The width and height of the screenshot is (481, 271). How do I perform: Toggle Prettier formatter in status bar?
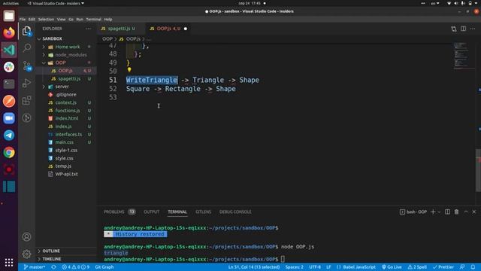pos(443,267)
